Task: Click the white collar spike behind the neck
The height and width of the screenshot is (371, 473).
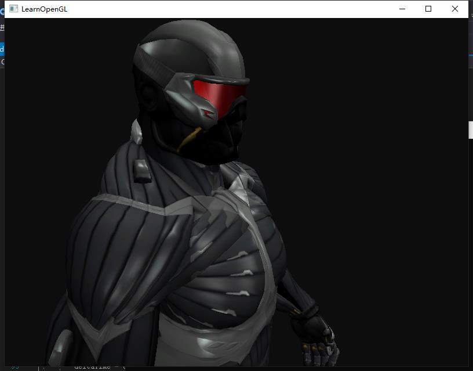Action: coord(137,132)
